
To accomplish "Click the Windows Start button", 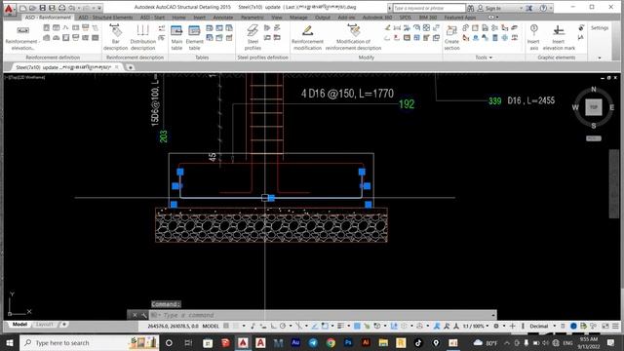I will (x=9, y=342).
